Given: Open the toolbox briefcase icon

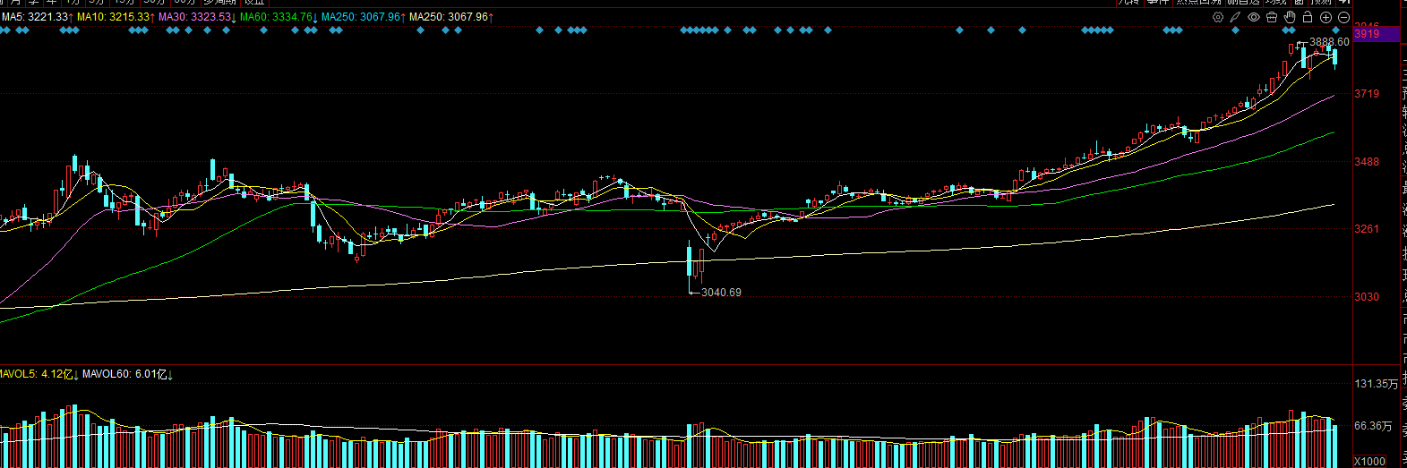Looking at the screenshot, I should 1272,17.
